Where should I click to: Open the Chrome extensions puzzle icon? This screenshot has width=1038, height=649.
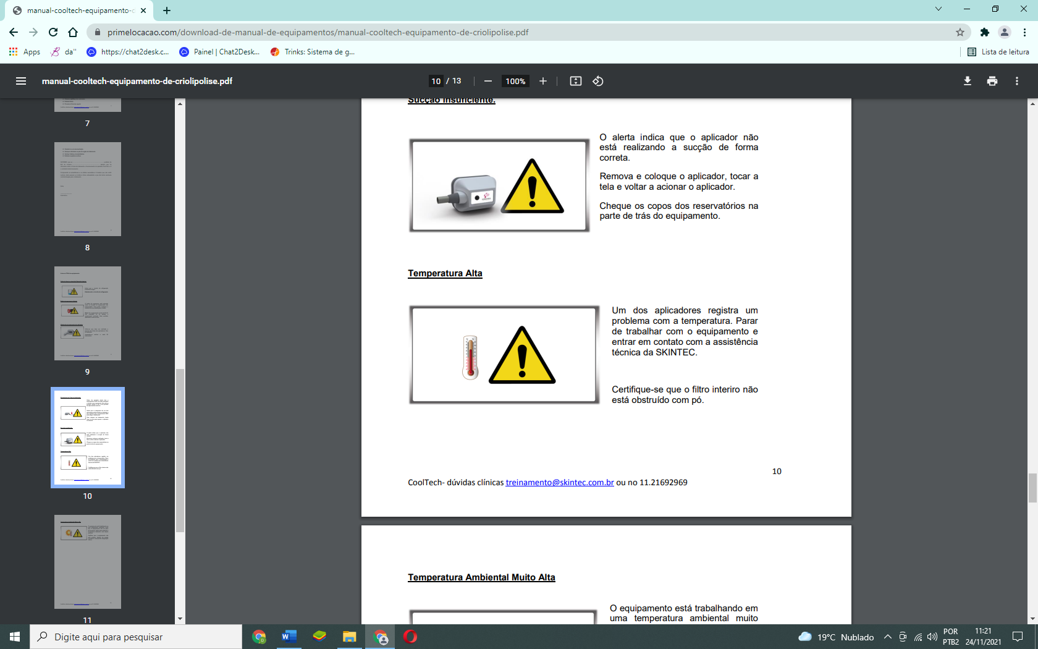pos(985,32)
